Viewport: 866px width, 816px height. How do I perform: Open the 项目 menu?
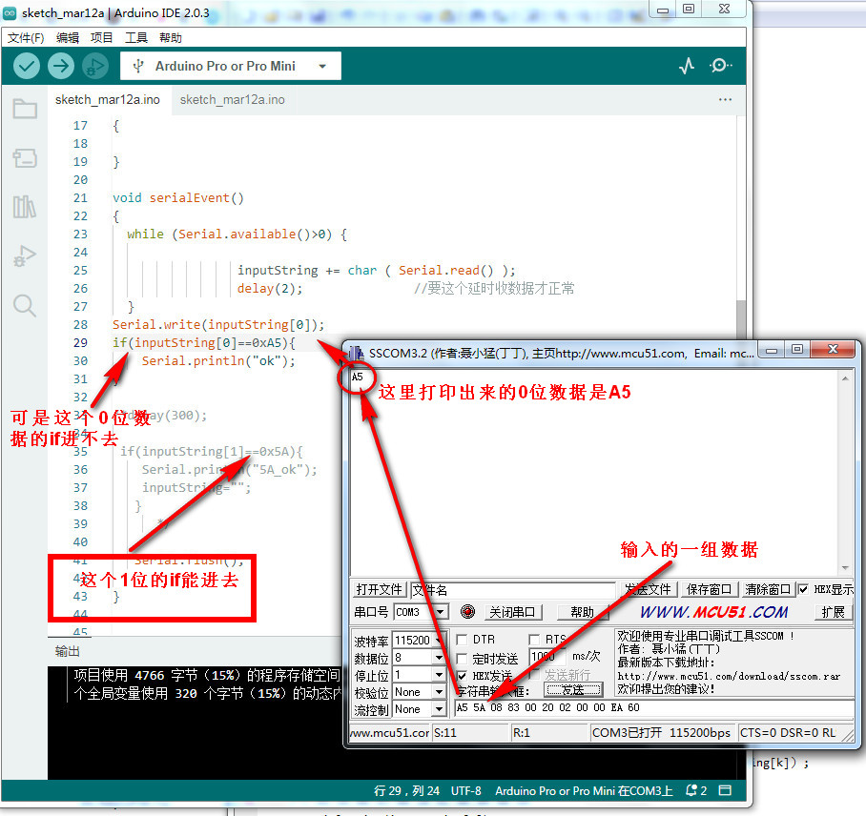[102, 37]
